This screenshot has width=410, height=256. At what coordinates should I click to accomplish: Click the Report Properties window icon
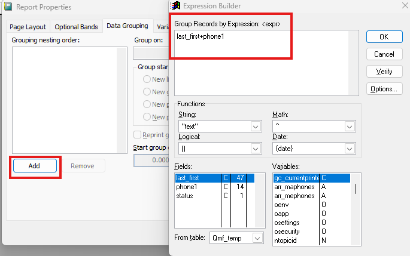(x=8, y=7)
